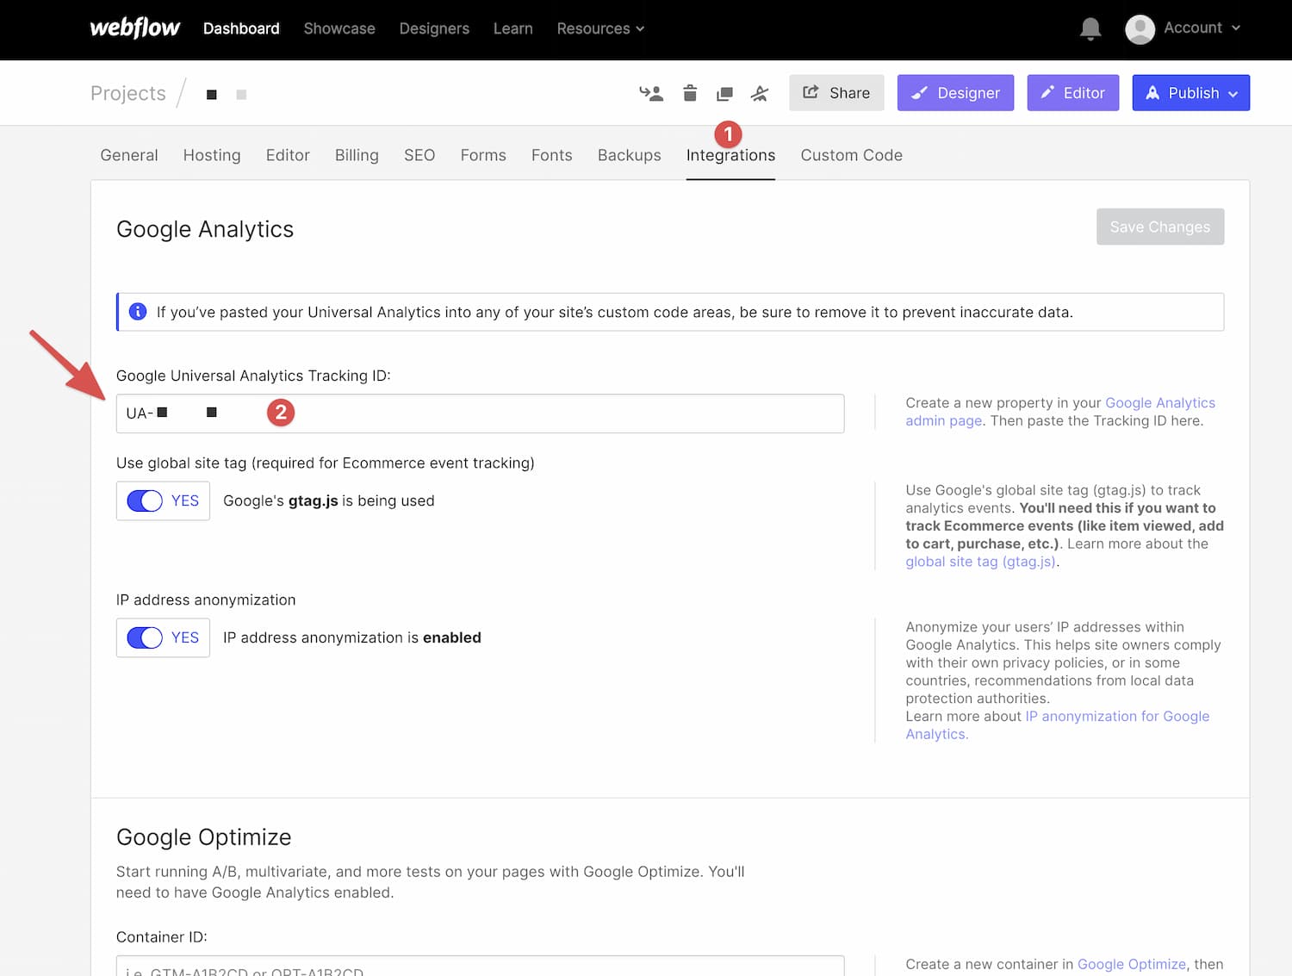
Task: Click the account avatar image
Action: point(1140,28)
